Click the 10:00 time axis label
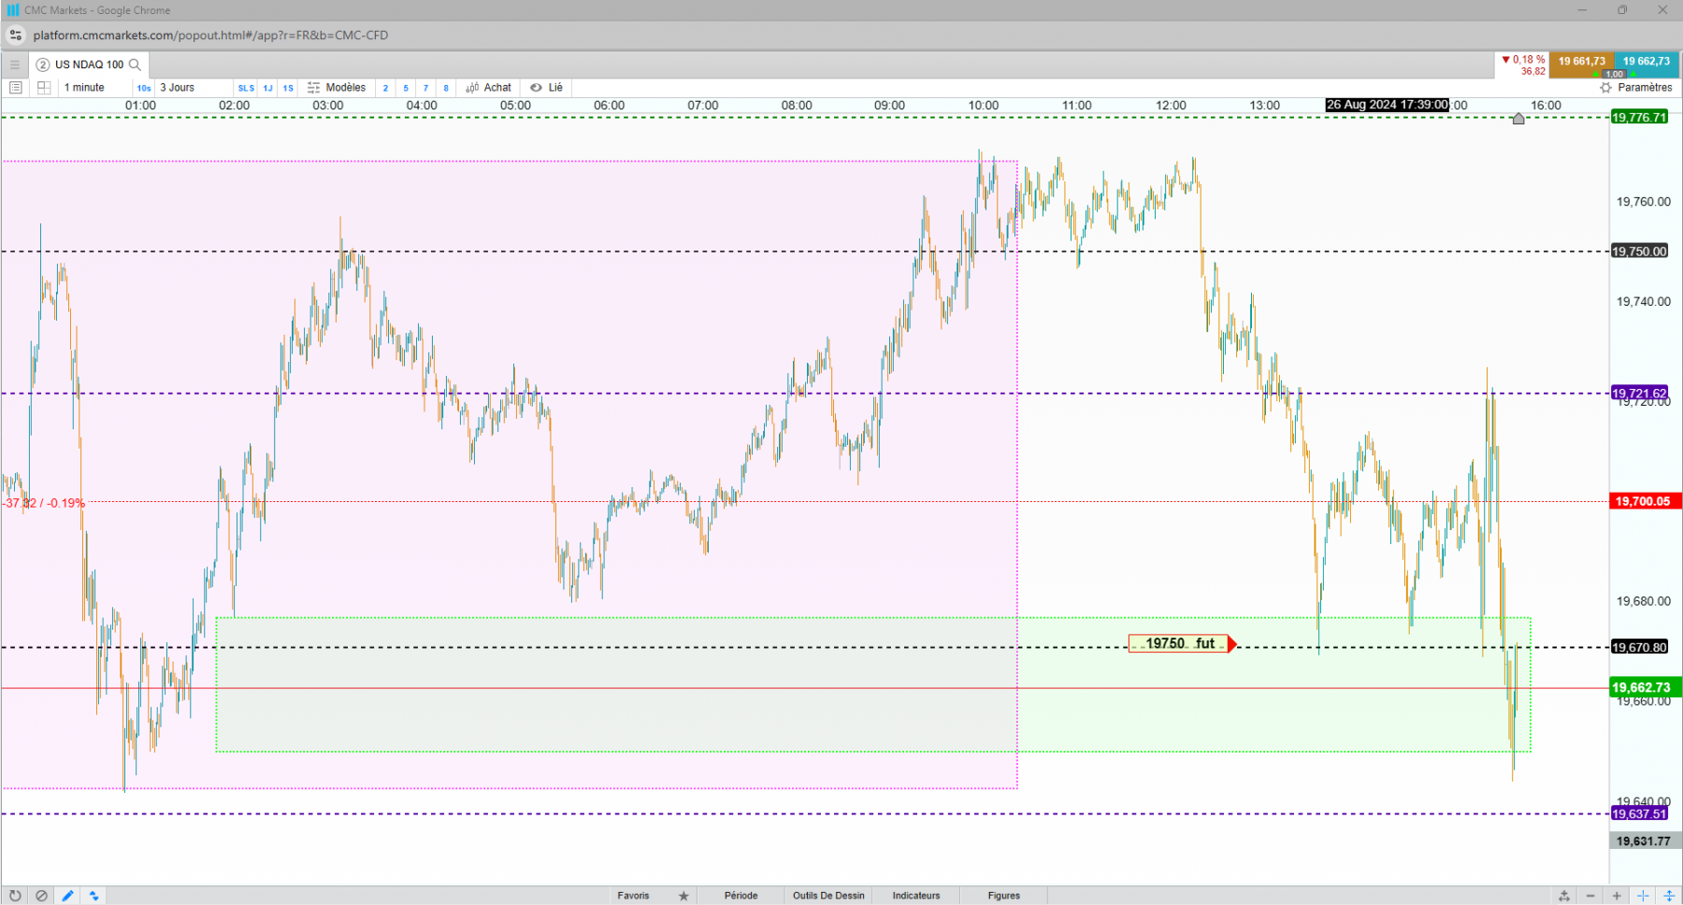Image resolution: width=1683 pixels, height=905 pixels. (983, 106)
